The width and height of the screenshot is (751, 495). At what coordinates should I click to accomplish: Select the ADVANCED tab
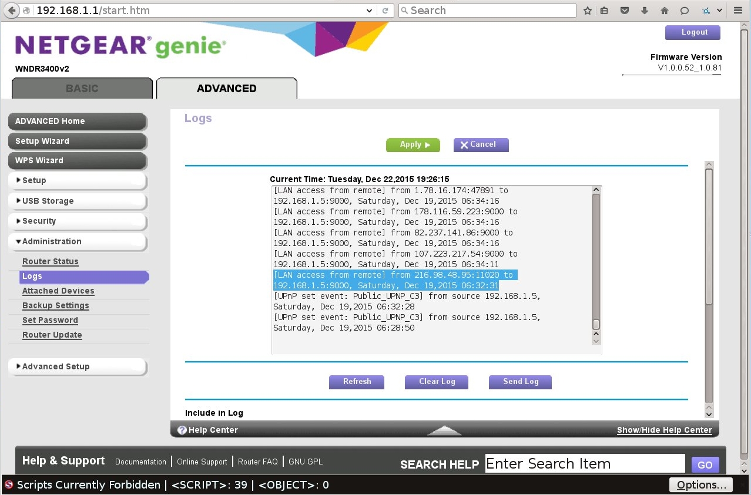(227, 88)
